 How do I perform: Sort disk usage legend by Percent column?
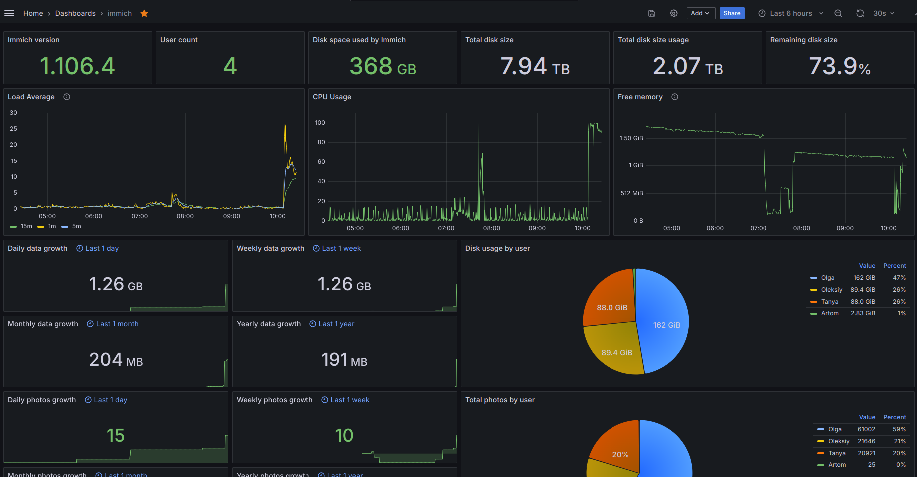click(894, 266)
